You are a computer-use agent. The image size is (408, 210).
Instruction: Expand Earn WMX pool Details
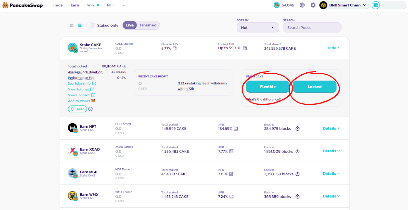331,196
